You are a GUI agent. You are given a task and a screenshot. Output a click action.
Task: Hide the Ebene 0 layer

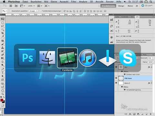(x=116, y=83)
